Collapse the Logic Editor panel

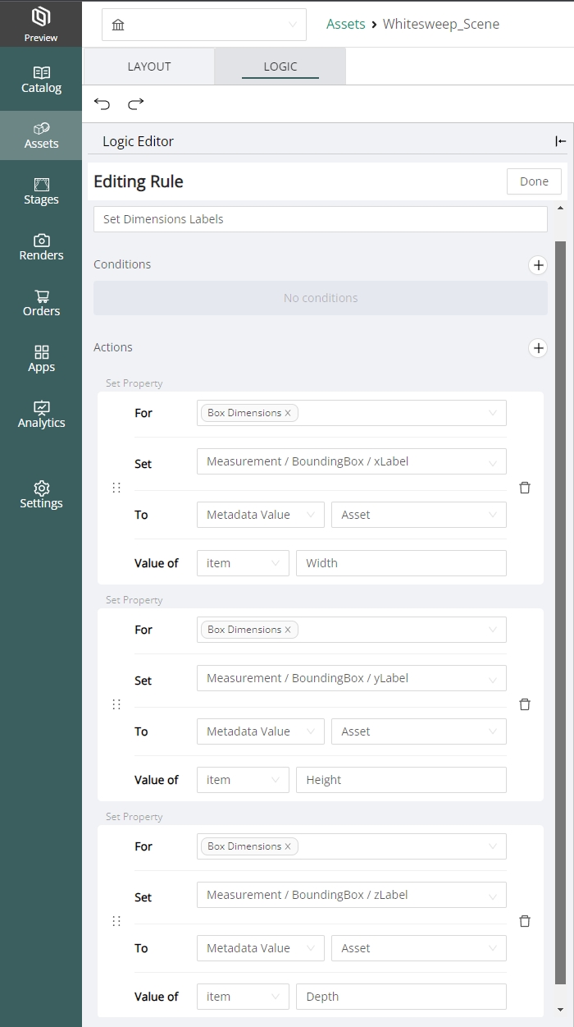(x=560, y=141)
